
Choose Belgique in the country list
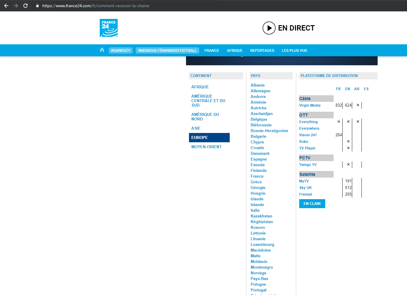click(259, 119)
